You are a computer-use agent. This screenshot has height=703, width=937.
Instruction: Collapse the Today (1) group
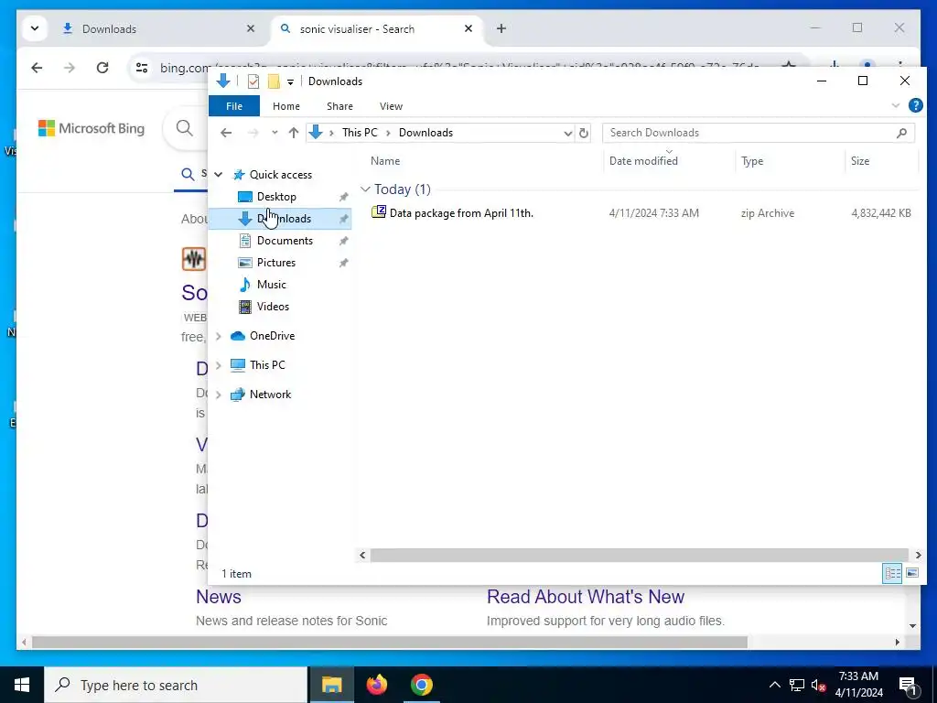pos(365,189)
